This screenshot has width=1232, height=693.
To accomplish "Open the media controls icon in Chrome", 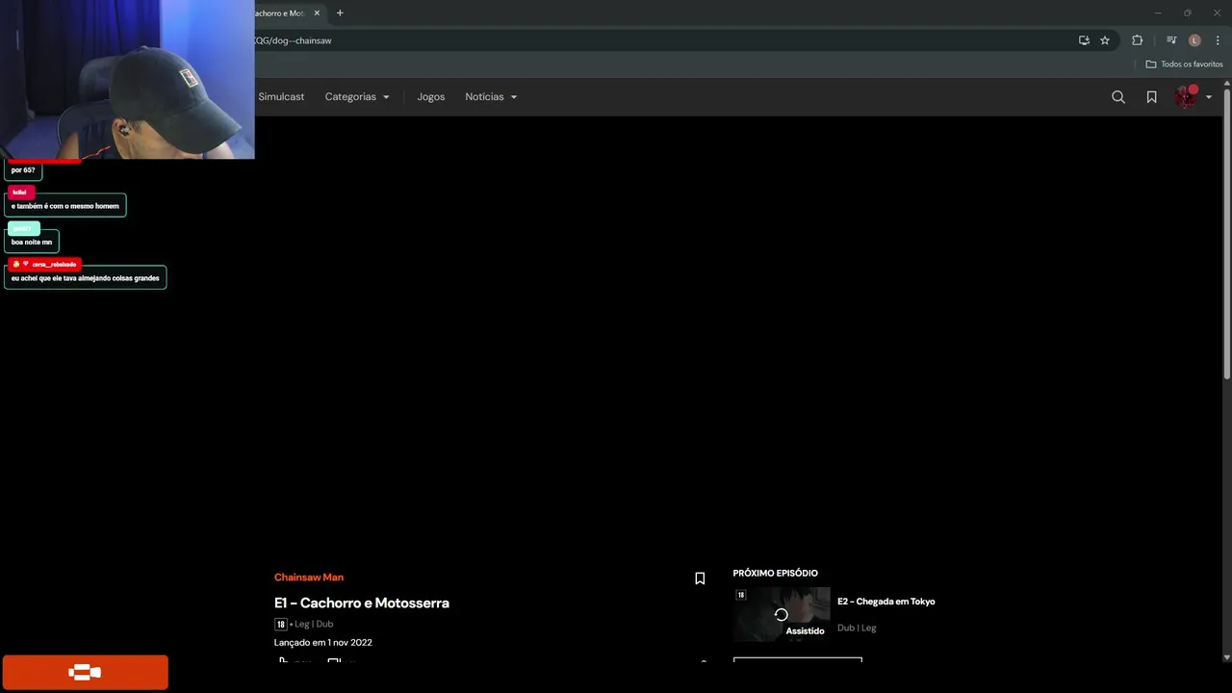I will pyautogui.click(x=1171, y=40).
